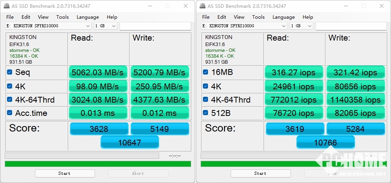Viewport: 391px width, 183px height.
Task: Open 1 GB size dropdown in left window
Action: click(105, 26)
